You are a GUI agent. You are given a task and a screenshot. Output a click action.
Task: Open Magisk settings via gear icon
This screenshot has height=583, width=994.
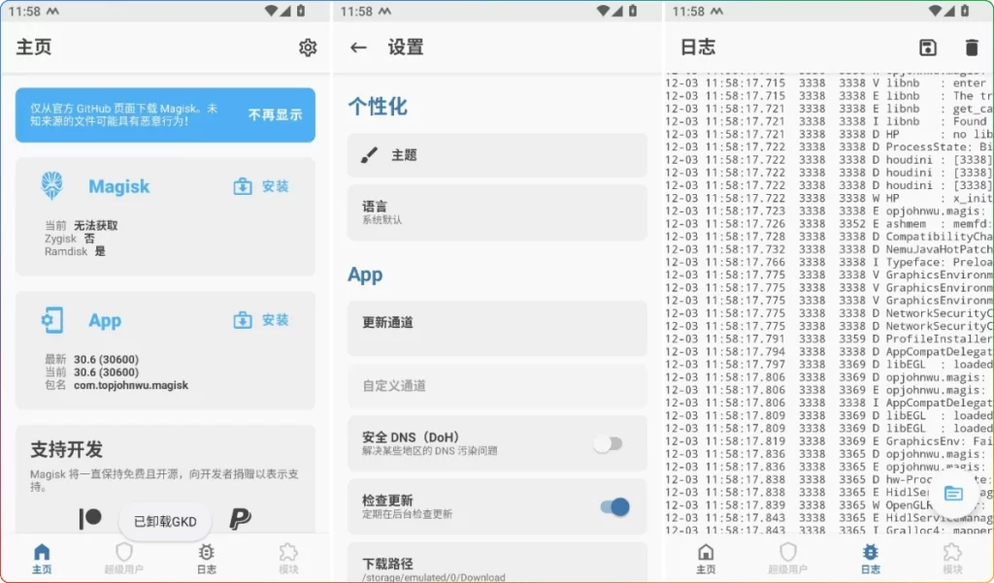[308, 47]
